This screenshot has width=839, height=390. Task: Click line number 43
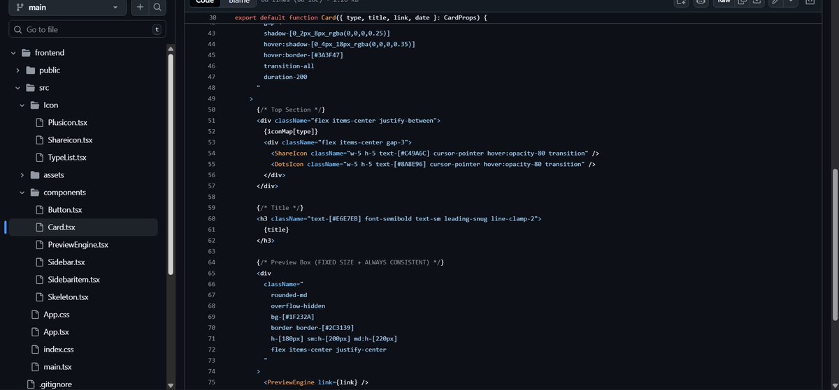point(212,33)
